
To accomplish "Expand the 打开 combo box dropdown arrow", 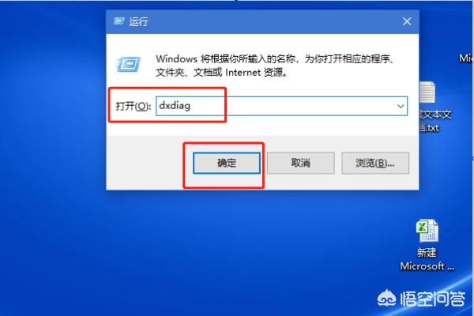I will point(401,106).
